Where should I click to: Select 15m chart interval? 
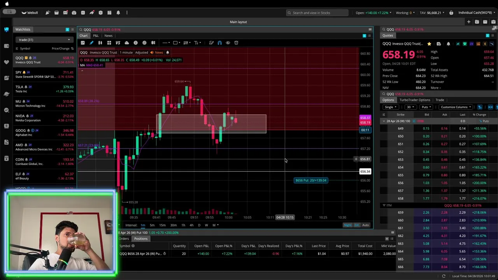(162, 225)
